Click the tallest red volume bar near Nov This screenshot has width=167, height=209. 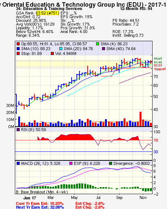[140, 119]
